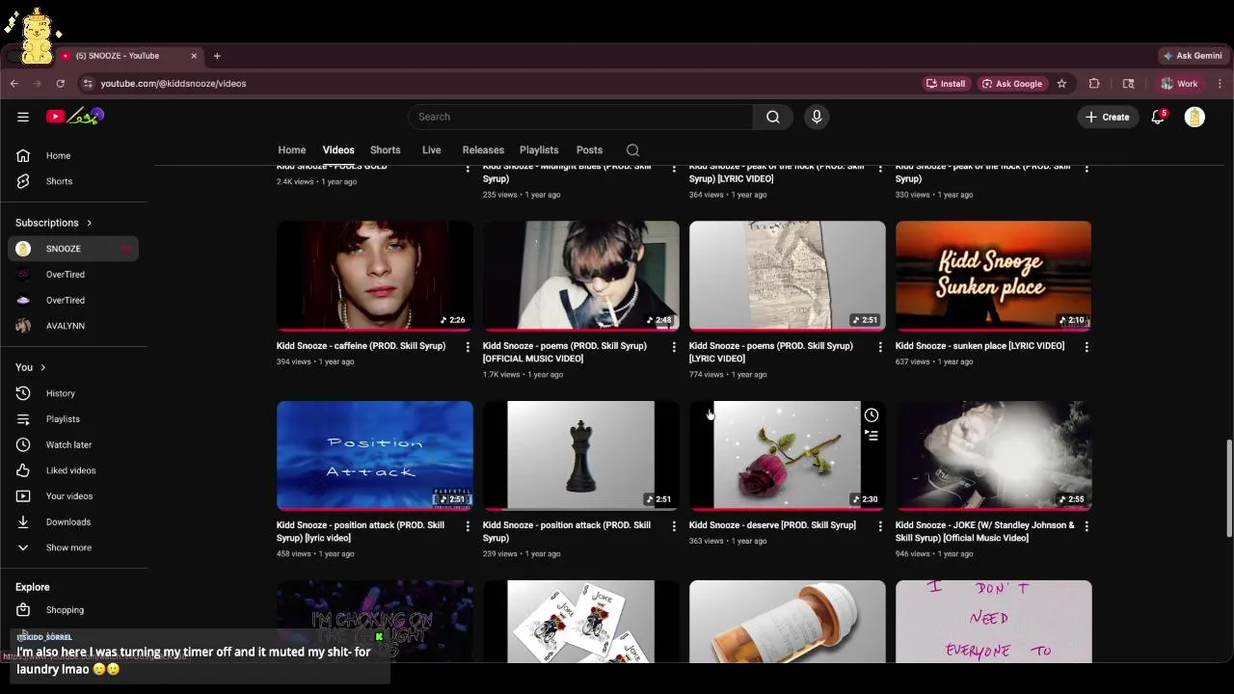Open Downloads in sidebar
The height and width of the screenshot is (694, 1234).
pos(73,521)
